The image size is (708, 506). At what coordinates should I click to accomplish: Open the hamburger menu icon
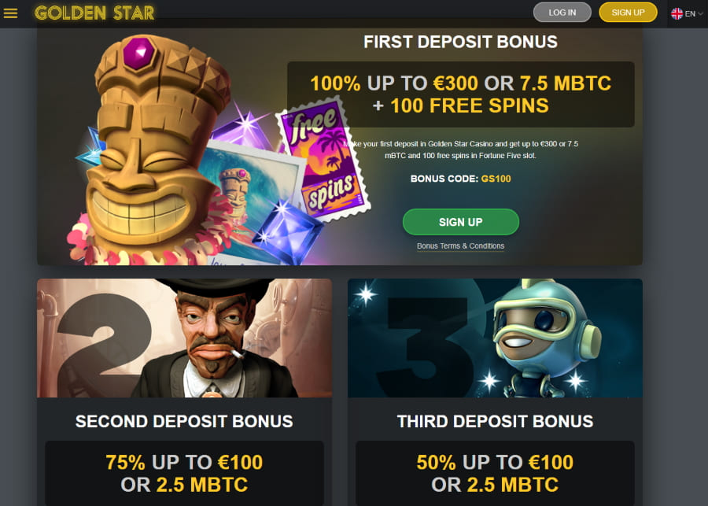[10, 13]
